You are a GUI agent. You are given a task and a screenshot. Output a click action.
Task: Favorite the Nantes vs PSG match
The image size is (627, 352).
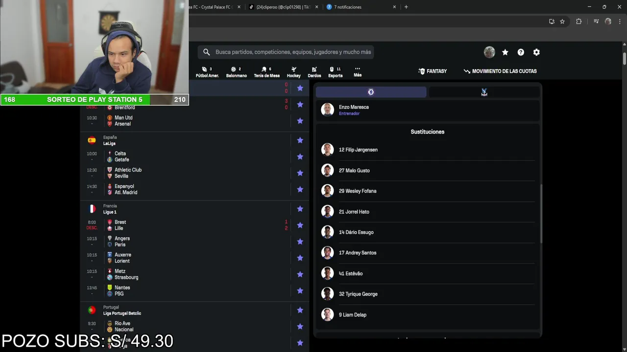300,291
